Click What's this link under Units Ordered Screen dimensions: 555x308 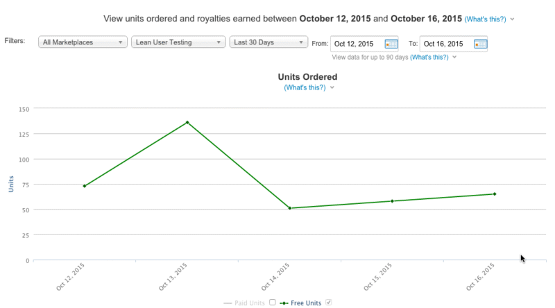tap(305, 87)
